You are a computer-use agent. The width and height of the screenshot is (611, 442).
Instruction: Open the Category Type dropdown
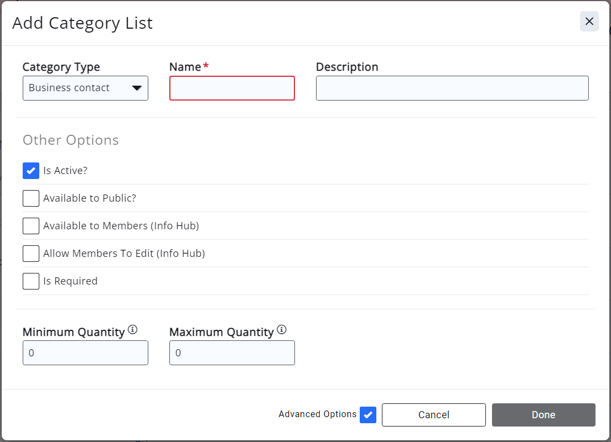click(85, 88)
